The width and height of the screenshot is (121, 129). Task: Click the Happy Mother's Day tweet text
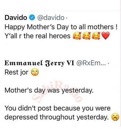tap(61, 27)
